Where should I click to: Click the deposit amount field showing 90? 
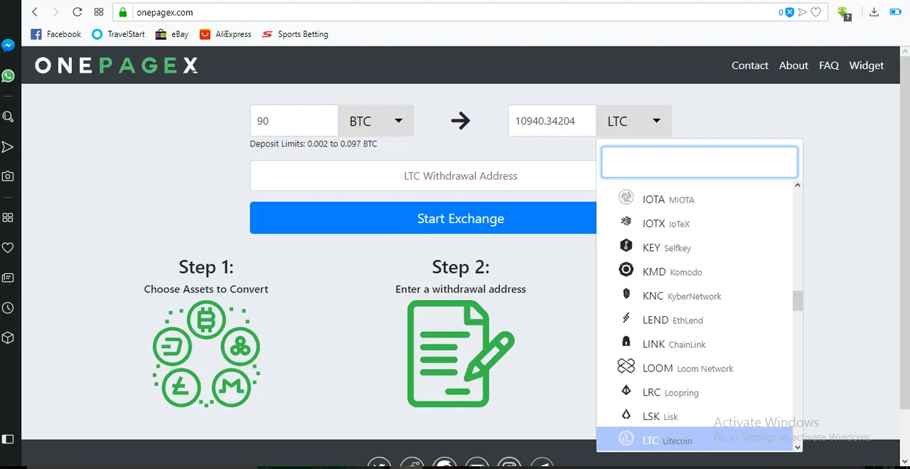294,121
